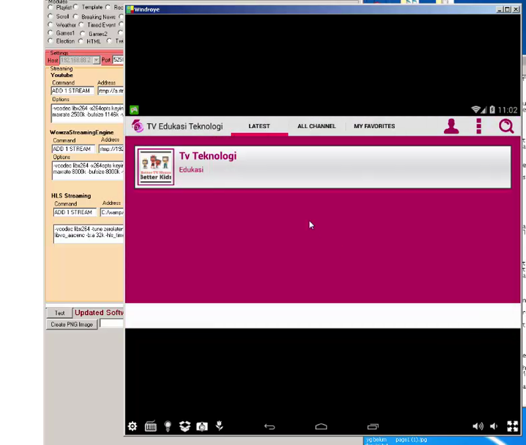This screenshot has height=445, width=526.
Task: Tap the search magnifier in the app header
Action: coord(506,126)
